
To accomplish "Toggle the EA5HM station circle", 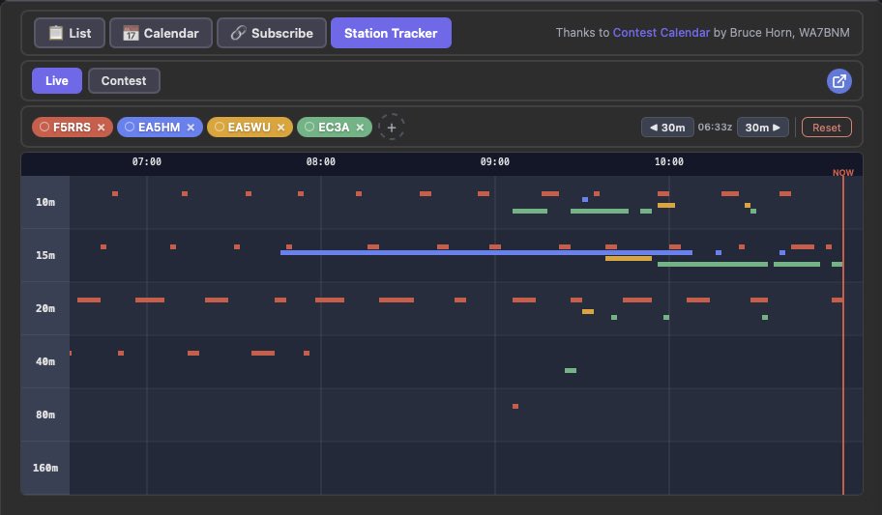I will point(130,128).
